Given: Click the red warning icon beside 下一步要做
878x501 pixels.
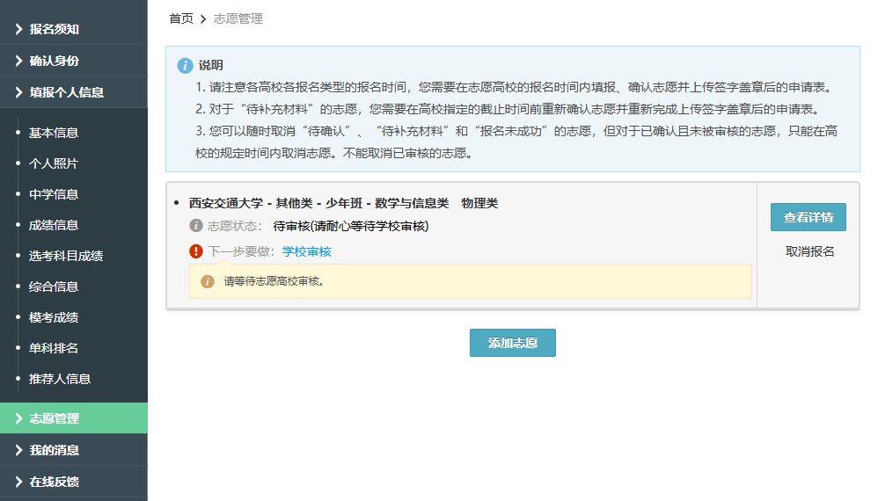Looking at the screenshot, I should [x=196, y=251].
